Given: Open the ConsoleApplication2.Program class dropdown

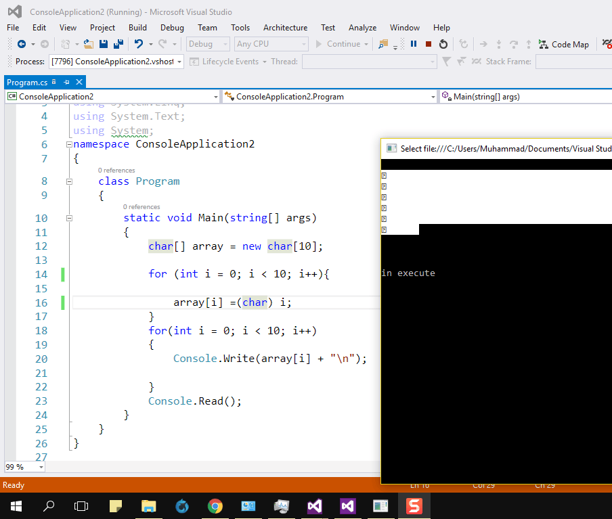Looking at the screenshot, I should [330, 97].
